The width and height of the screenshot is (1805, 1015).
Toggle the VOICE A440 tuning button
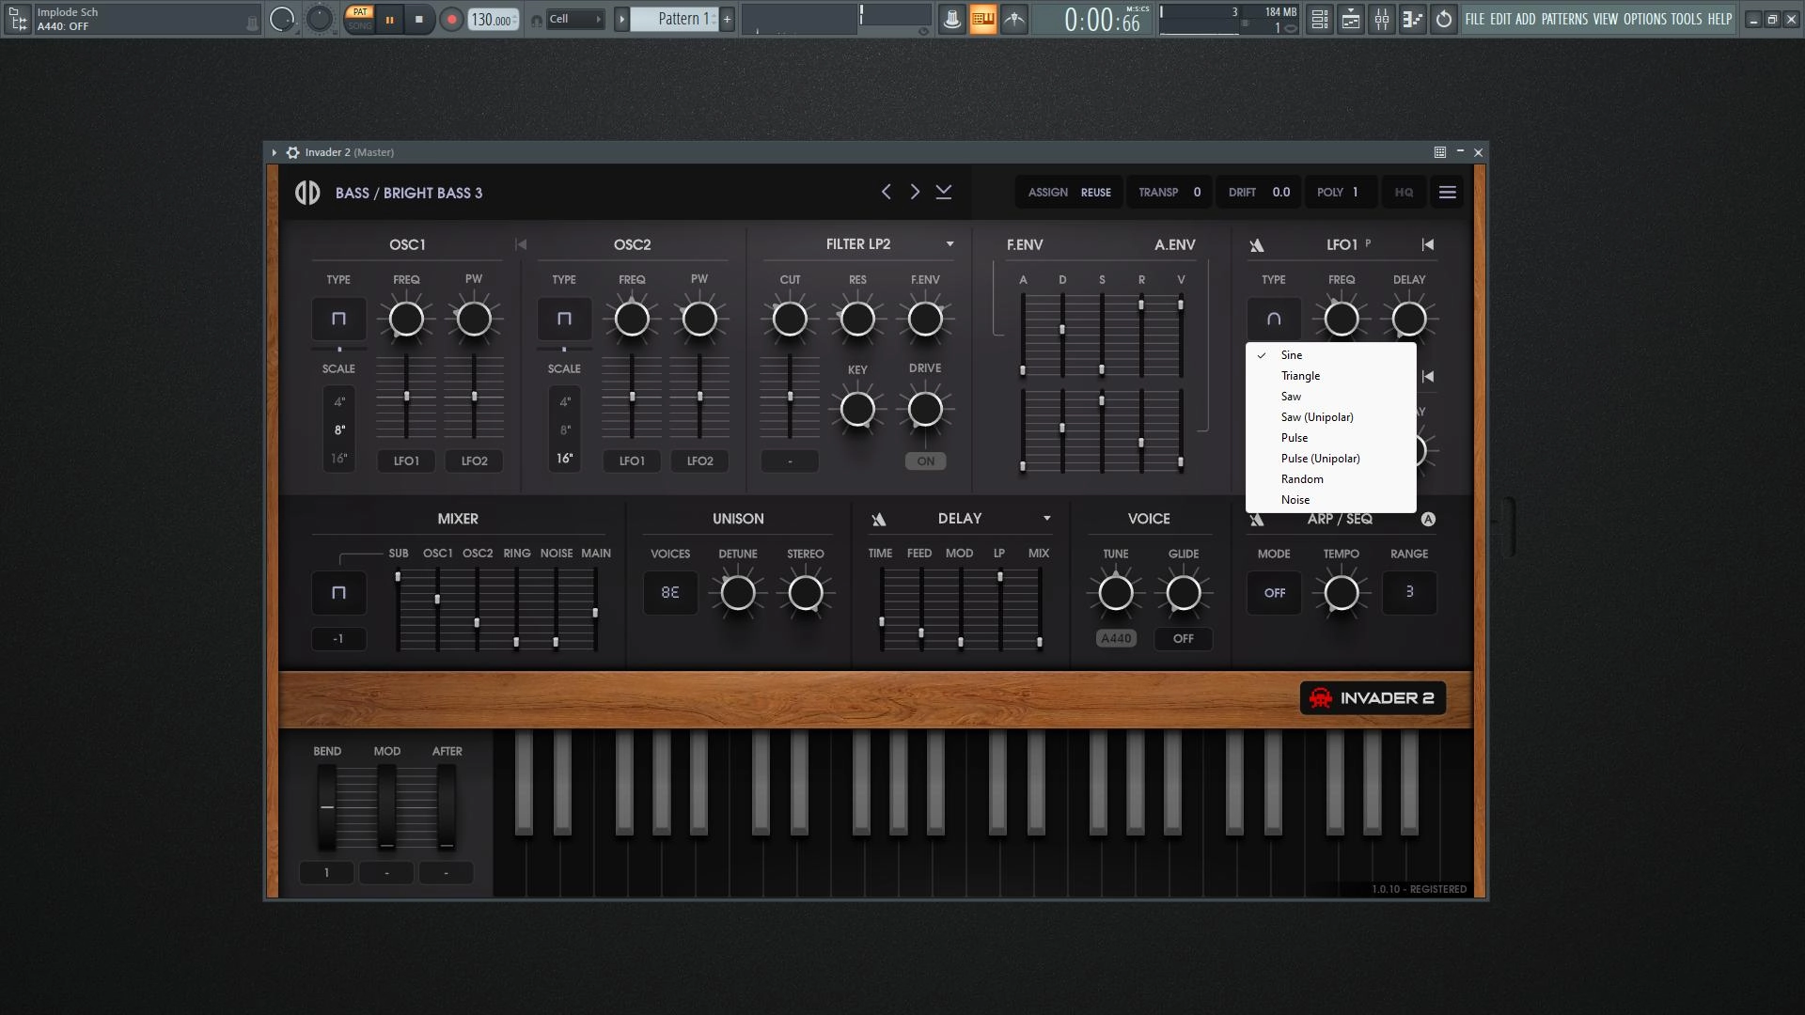pyautogui.click(x=1116, y=639)
